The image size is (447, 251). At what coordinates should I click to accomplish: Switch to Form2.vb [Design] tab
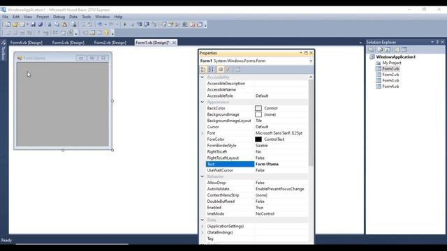tap(110, 43)
